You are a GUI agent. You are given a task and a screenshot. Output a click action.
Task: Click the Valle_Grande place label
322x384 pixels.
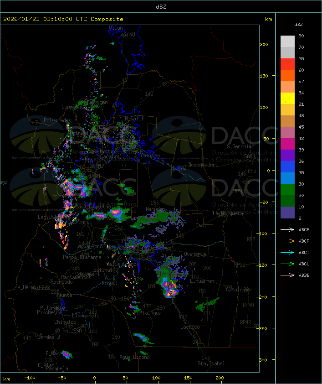pos(123,264)
